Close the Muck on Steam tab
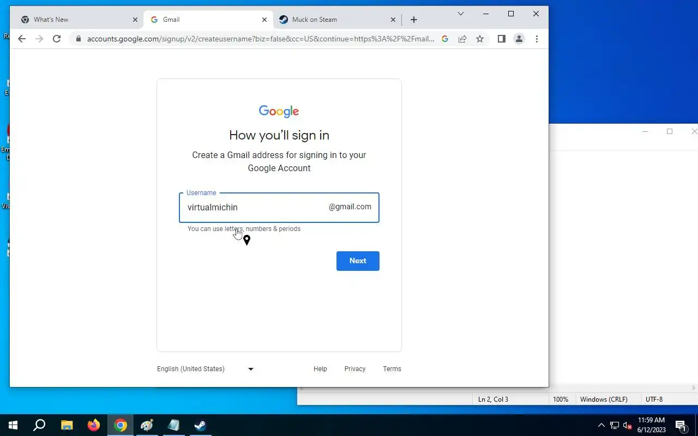The height and width of the screenshot is (436, 698). (x=393, y=20)
